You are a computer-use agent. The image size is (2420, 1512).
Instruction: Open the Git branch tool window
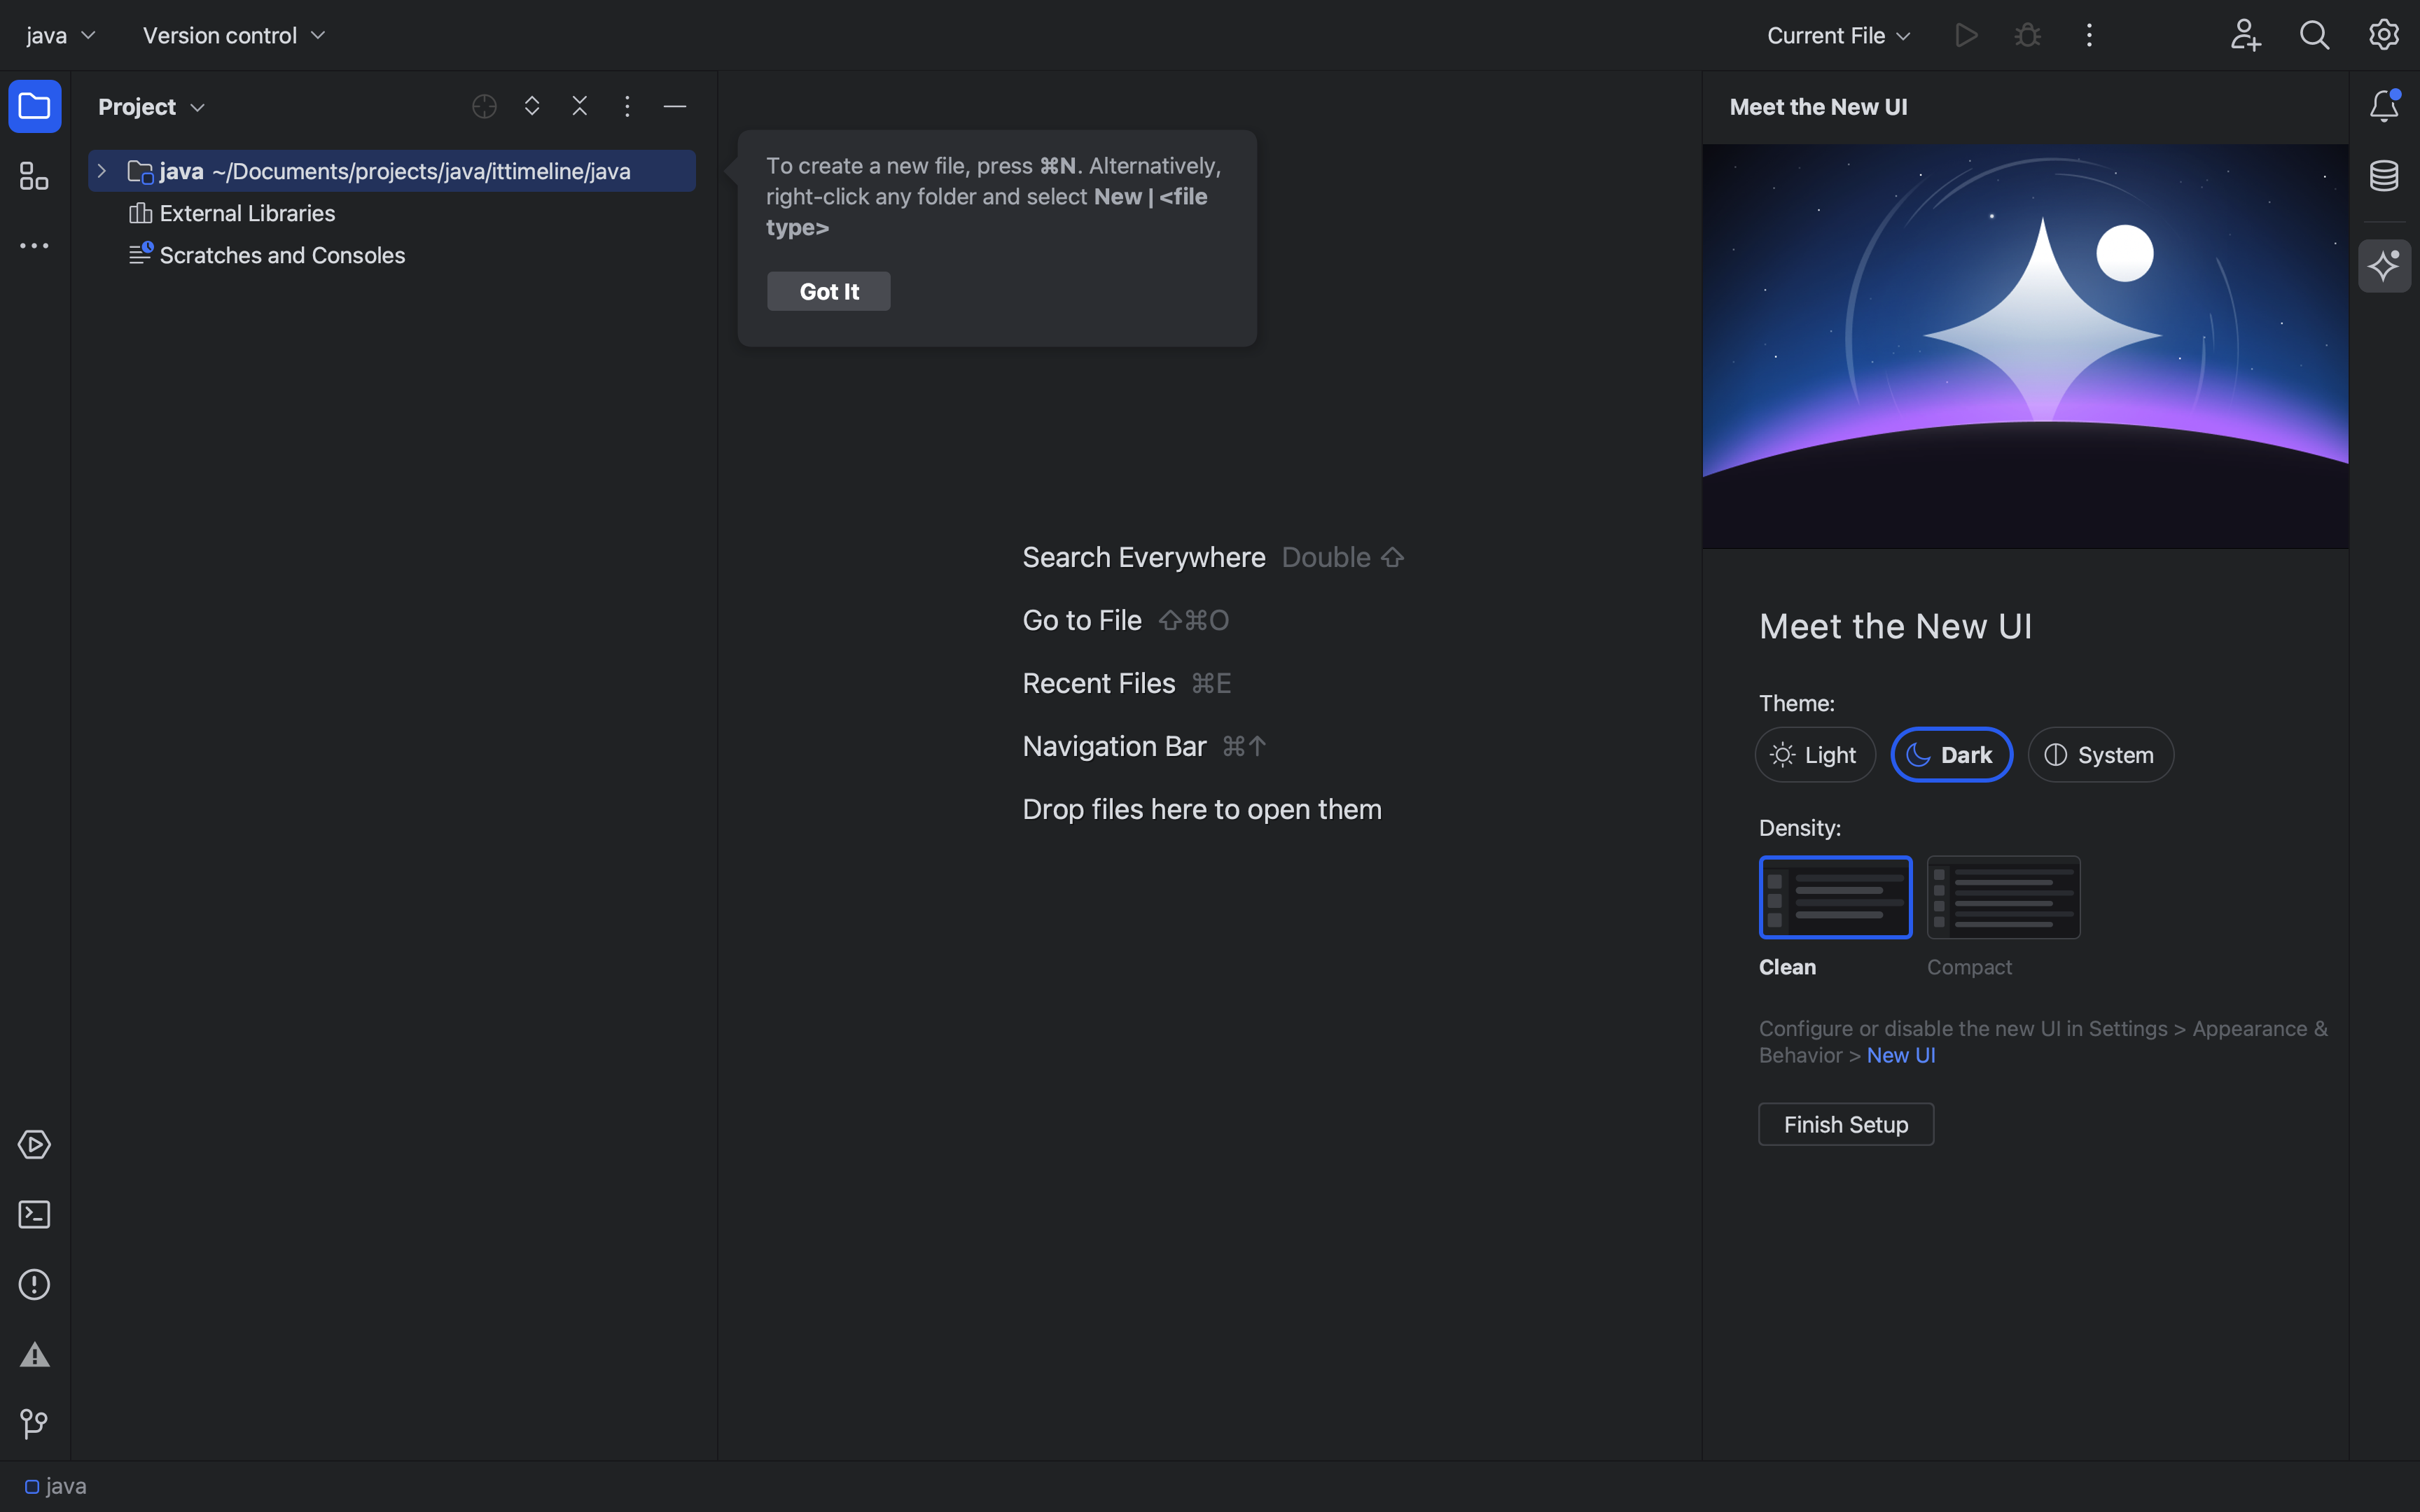coord(34,1423)
